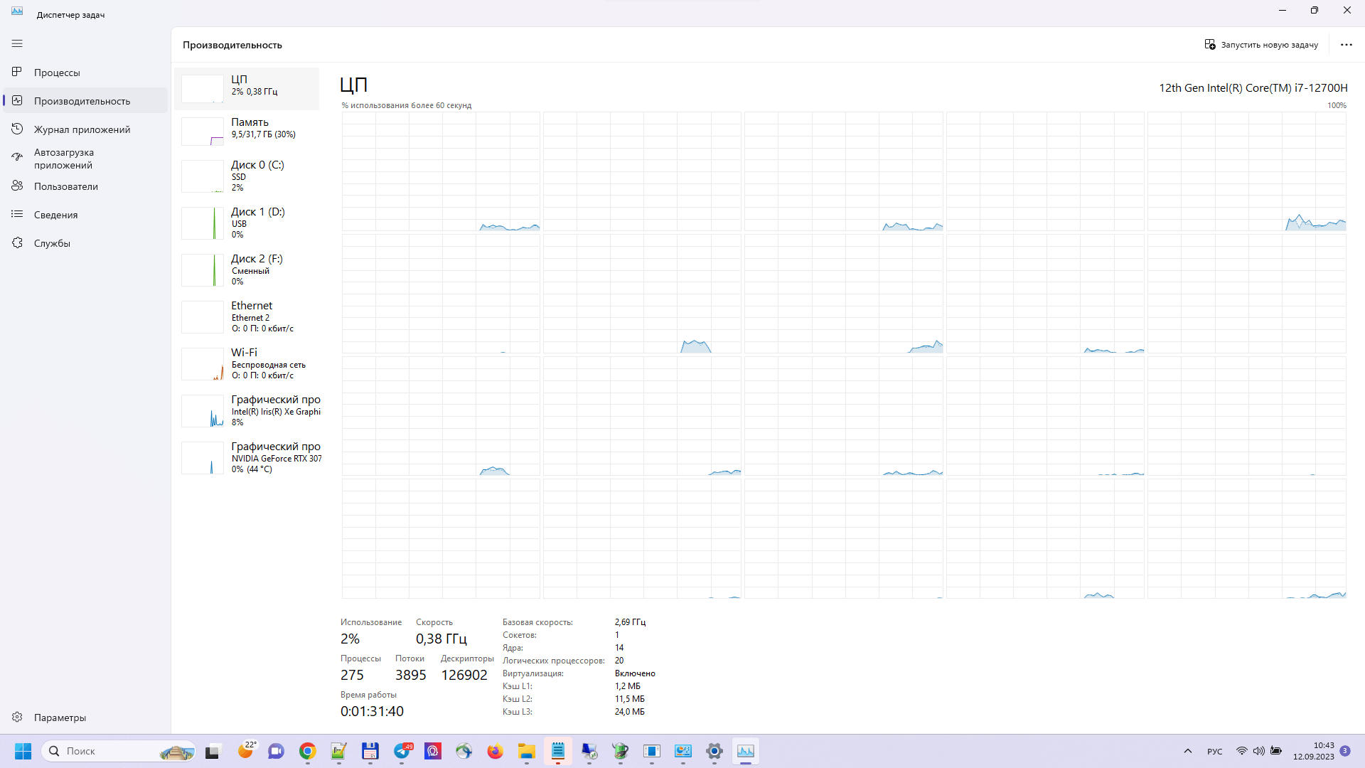The image size is (1365, 768).
Task: Open Службы panel
Action: (x=53, y=243)
